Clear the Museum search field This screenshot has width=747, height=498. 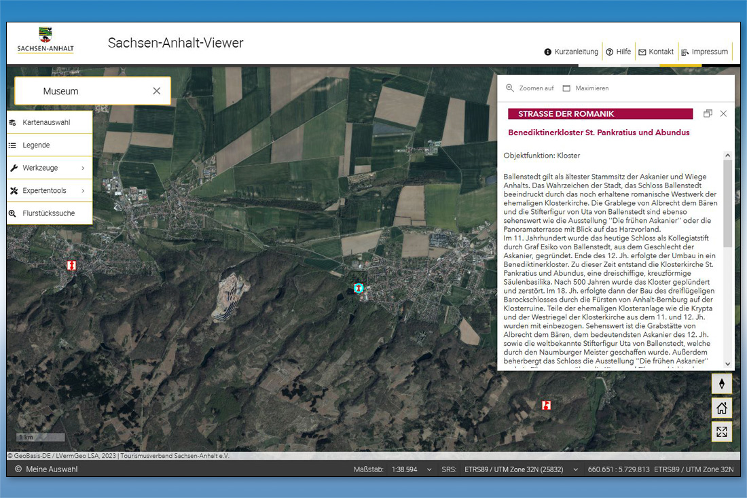click(x=157, y=91)
